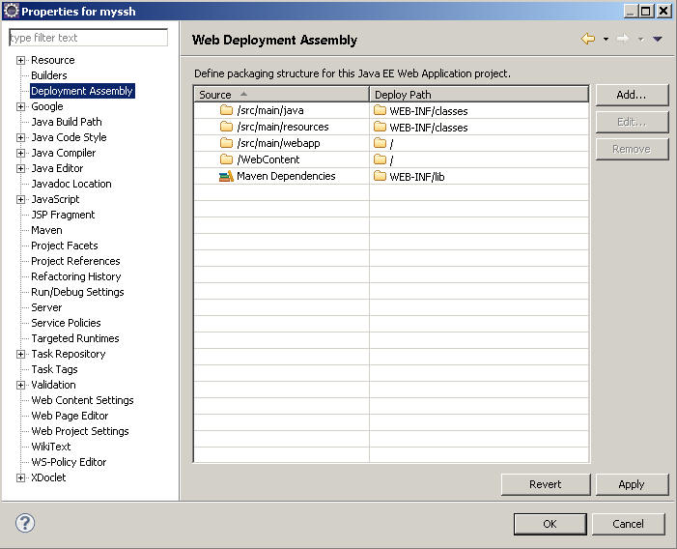Click the back navigation arrow icon

pyautogui.click(x=587, y=40)
